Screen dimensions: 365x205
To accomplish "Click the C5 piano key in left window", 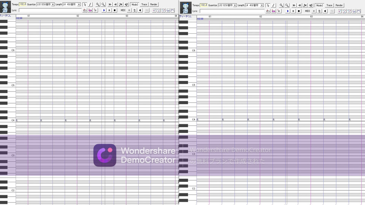I will coord(8,85).
